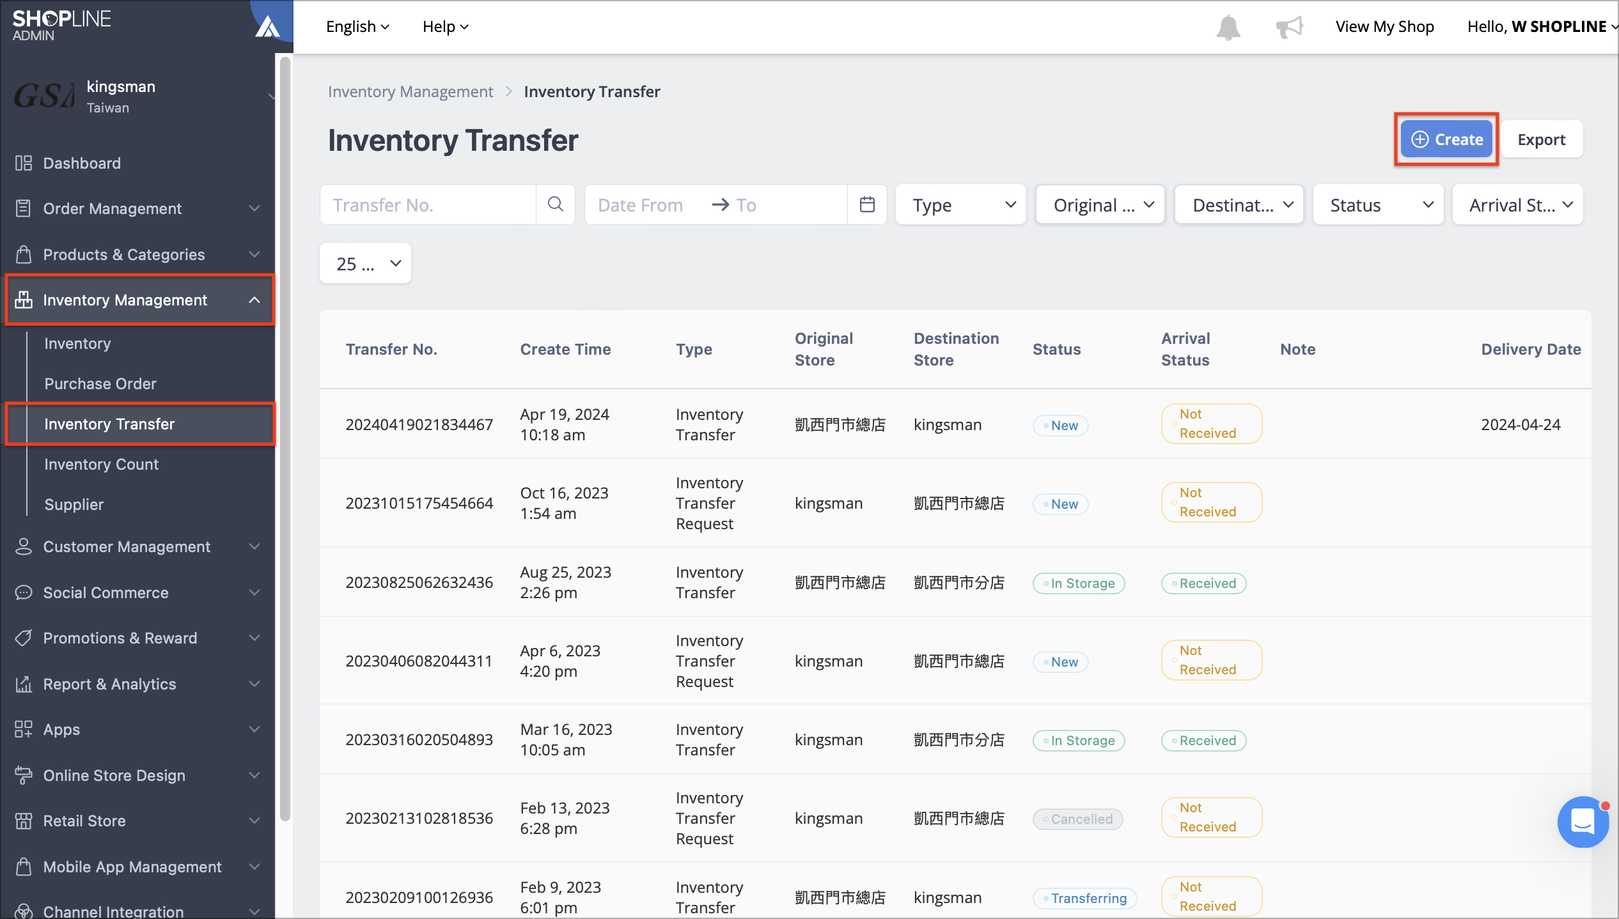The height and width of the screenshot is (919, 1619).
Task: Open transfer 20230825062632436
Action: pos(419,582)
